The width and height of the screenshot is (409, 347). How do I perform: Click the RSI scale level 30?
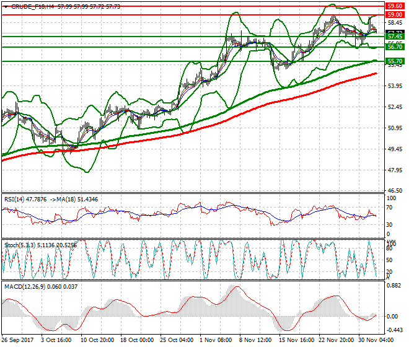click(x=389, y=225)
